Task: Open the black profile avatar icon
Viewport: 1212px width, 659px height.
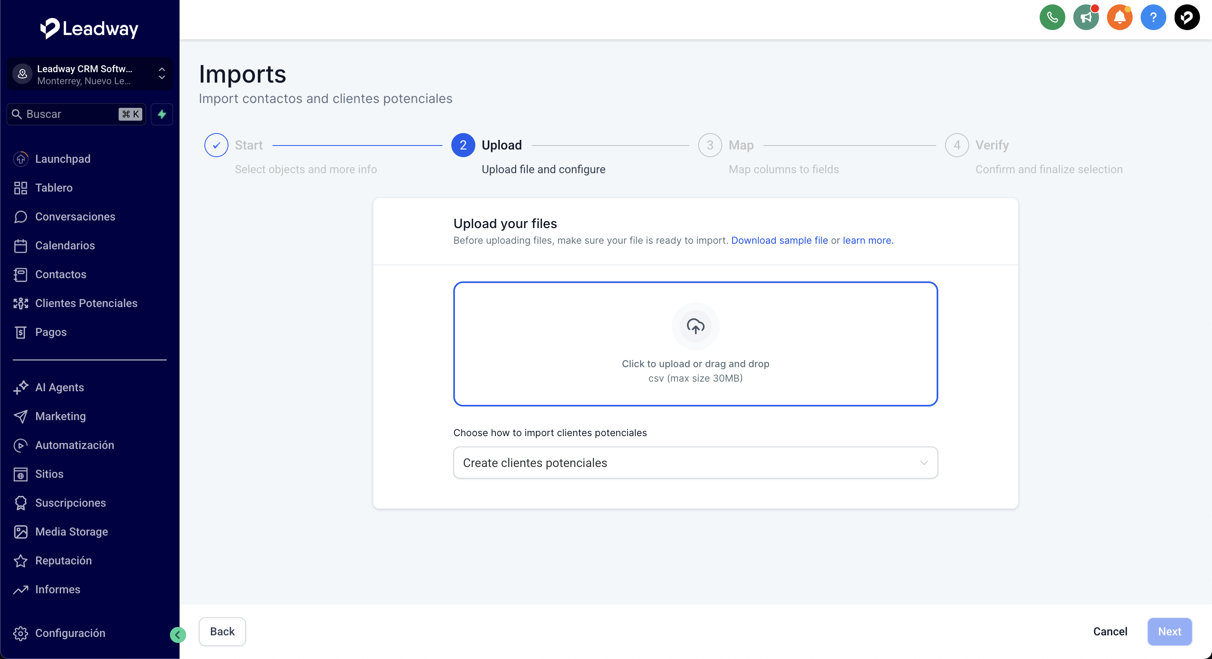Action: coord(1187,18)
